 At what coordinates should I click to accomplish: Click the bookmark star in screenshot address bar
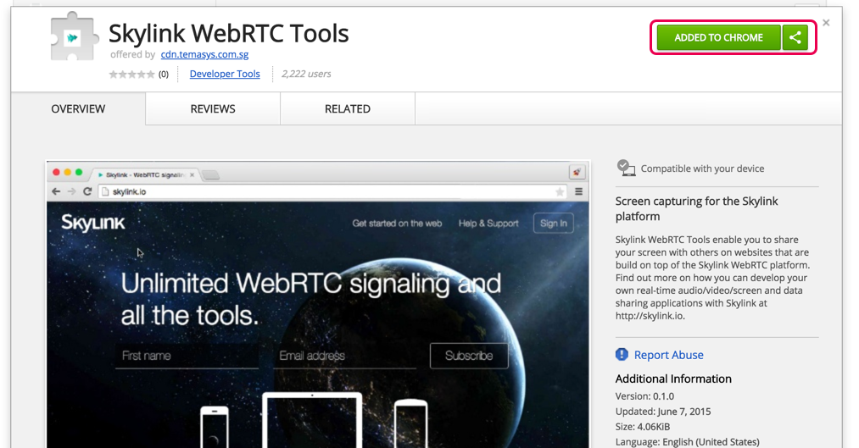(560, 192)
